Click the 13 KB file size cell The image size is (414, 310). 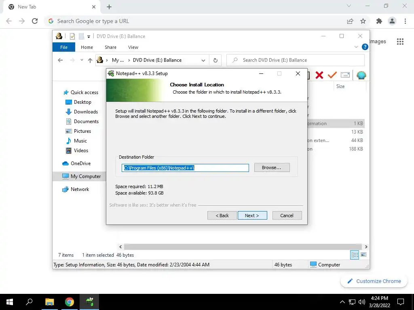[x=357, y=132]
